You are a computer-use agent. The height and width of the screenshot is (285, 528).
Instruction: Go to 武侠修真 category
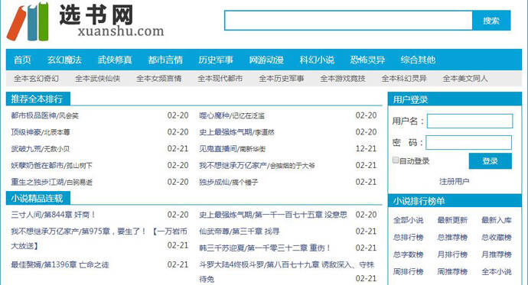pos(115,60)
